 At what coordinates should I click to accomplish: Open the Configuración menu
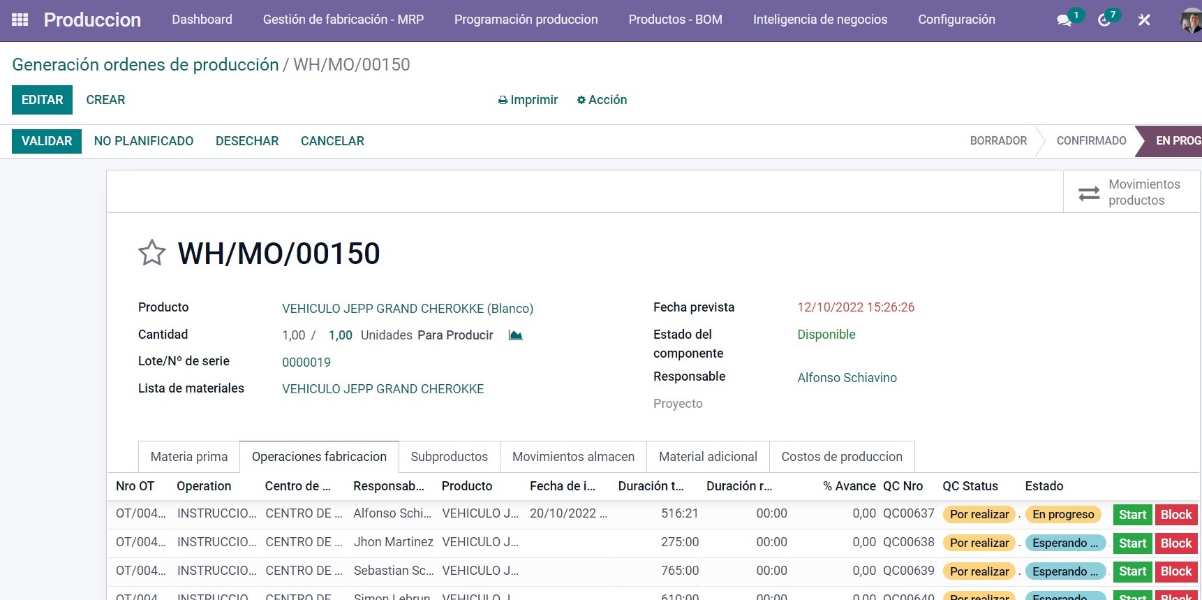pyautogui.click(x=956, y=20)
